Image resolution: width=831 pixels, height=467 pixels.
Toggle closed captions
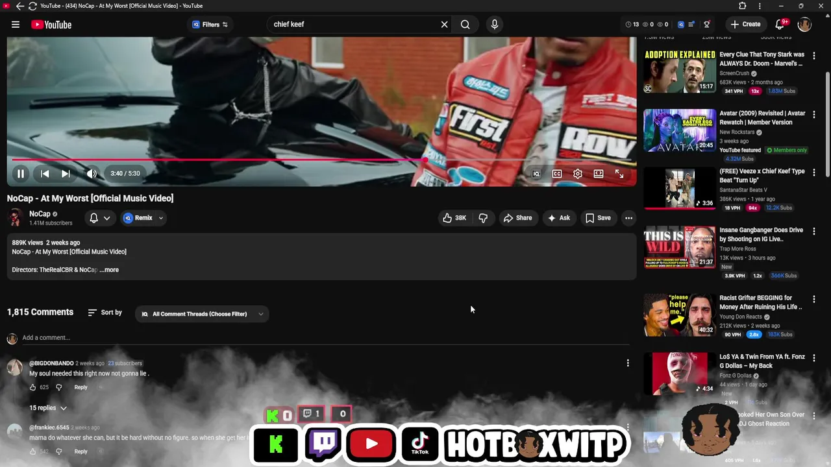click(557, 174)
